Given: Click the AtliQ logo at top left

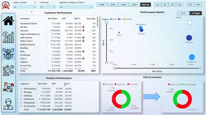Looking at the screenshot, I should (6, 5).
